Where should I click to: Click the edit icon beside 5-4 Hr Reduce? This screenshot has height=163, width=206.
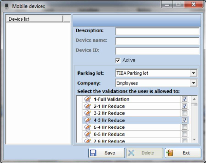pyautogui.click(x=87, y=127)
